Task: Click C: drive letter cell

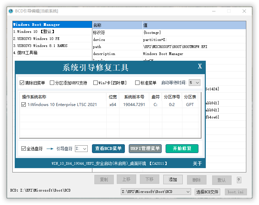Action: click(155, 105)
